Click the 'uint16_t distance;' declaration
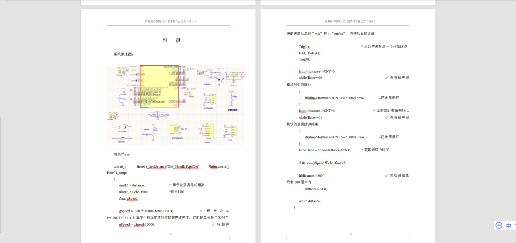This screenshot has width=516, height=243. pos(132,185)
